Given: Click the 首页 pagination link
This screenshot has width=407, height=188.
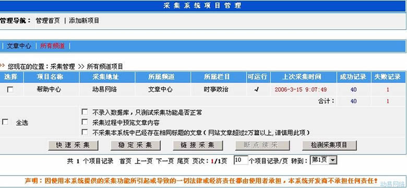Looking at the screenshot, I should coord(125,161).
